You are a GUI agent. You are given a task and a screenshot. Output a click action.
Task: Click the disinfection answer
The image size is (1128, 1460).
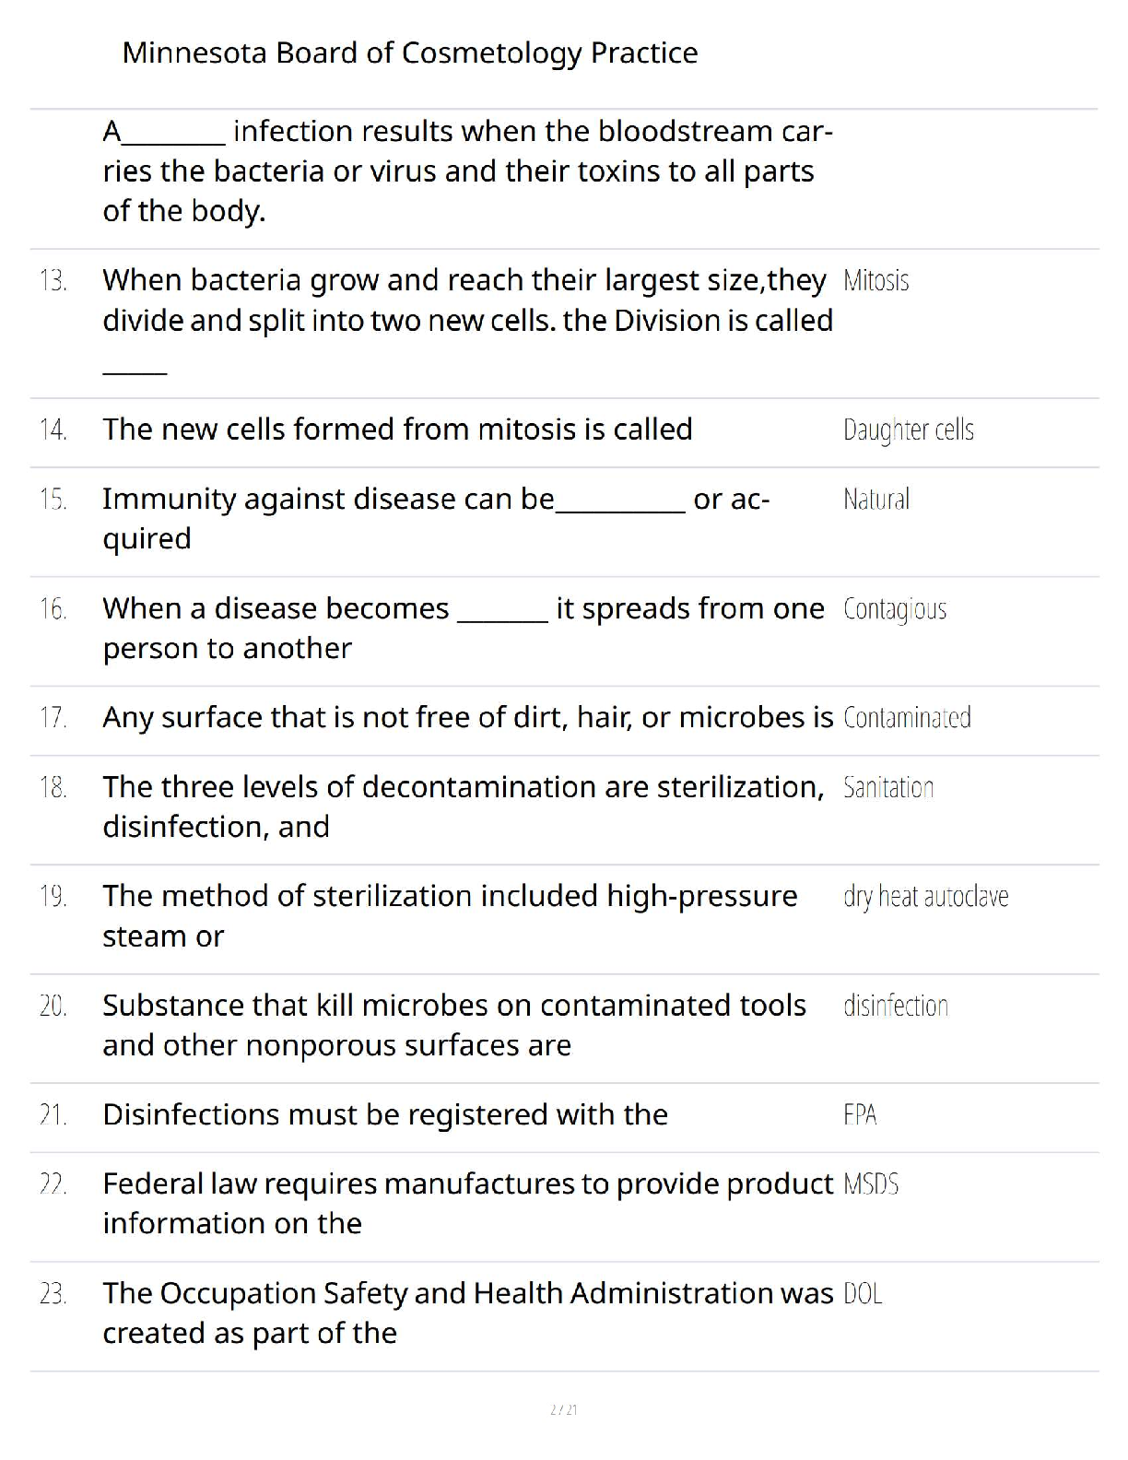pos(896,1006)
